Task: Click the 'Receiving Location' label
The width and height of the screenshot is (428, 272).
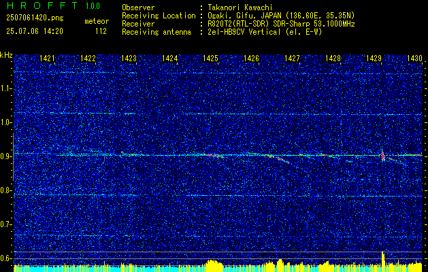Action: [159, 16]
